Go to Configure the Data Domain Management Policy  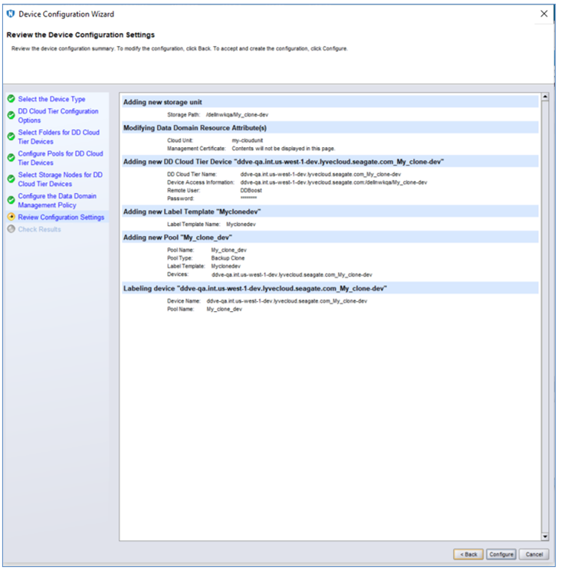[x=57, y=201]
